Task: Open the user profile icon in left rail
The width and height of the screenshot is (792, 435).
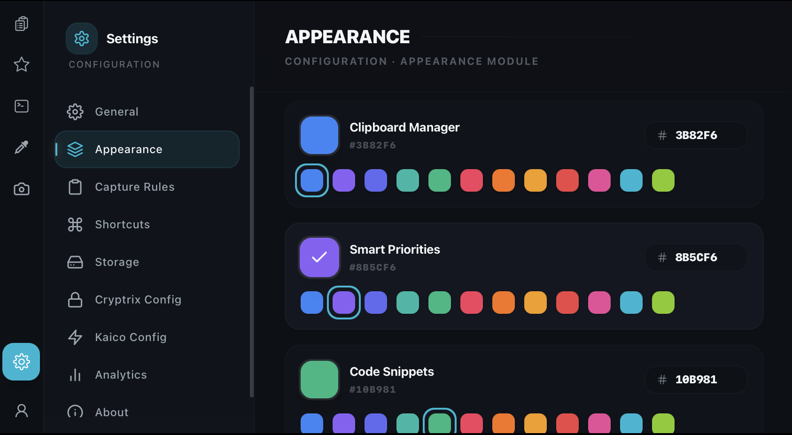Action: 22,411
